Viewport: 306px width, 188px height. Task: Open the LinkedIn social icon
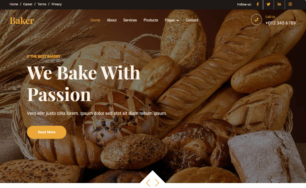click(x=279, y=4)
